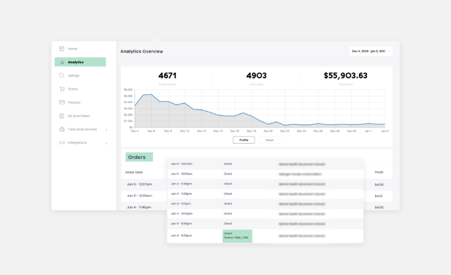The width and height of the screenshot is (451, 275).
Task: Select popup row Jan 4 - 11:13pm
Action: pos(265,203)
